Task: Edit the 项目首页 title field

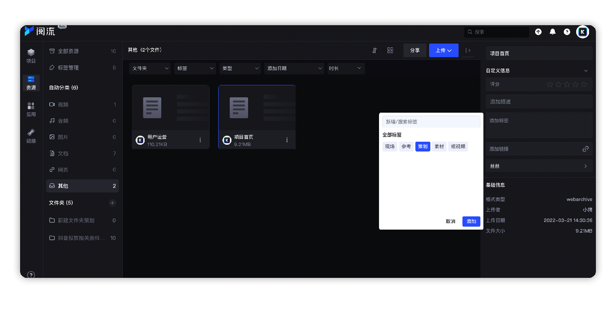Action: (539, 53)
